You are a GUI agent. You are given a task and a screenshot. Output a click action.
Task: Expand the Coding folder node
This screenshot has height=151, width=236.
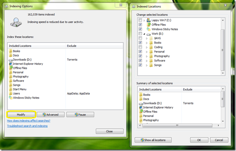(147, 47)
